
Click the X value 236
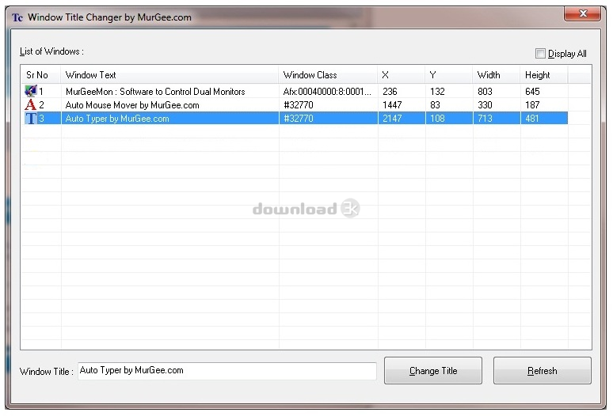point(390,92)
